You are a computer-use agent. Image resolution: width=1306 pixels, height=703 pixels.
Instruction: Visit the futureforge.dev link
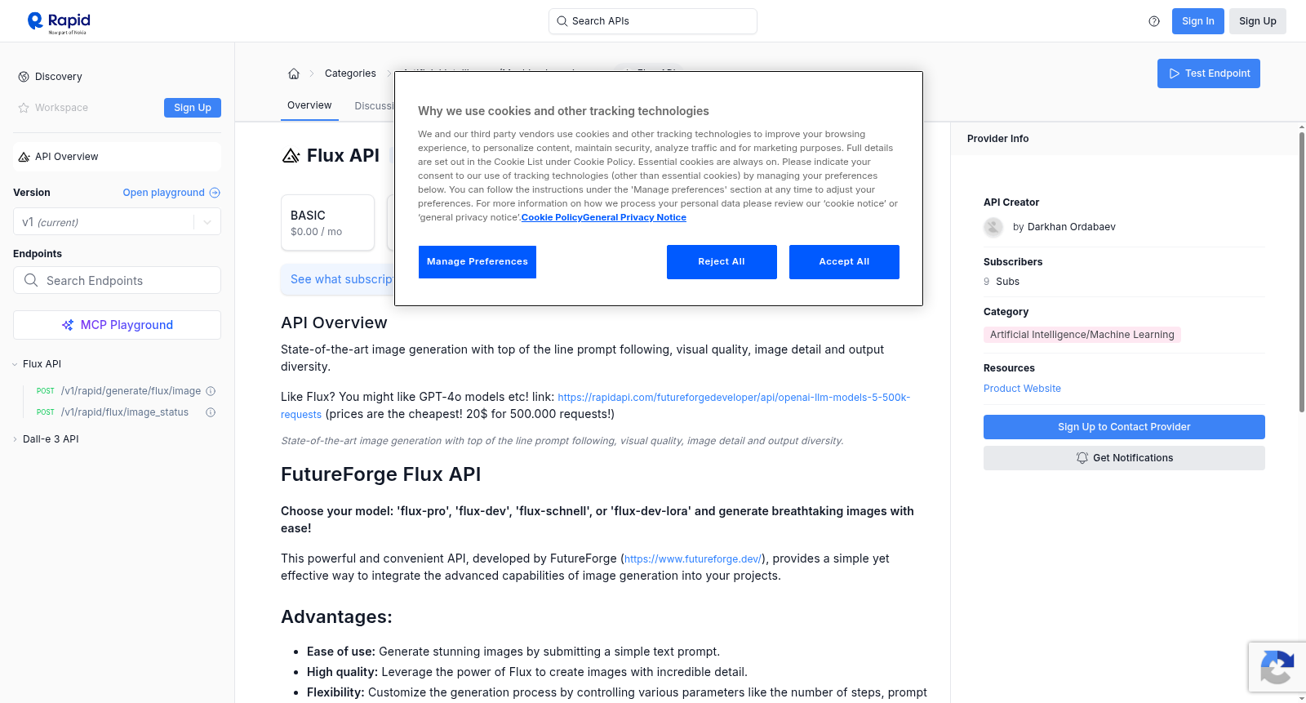(693, 559)
